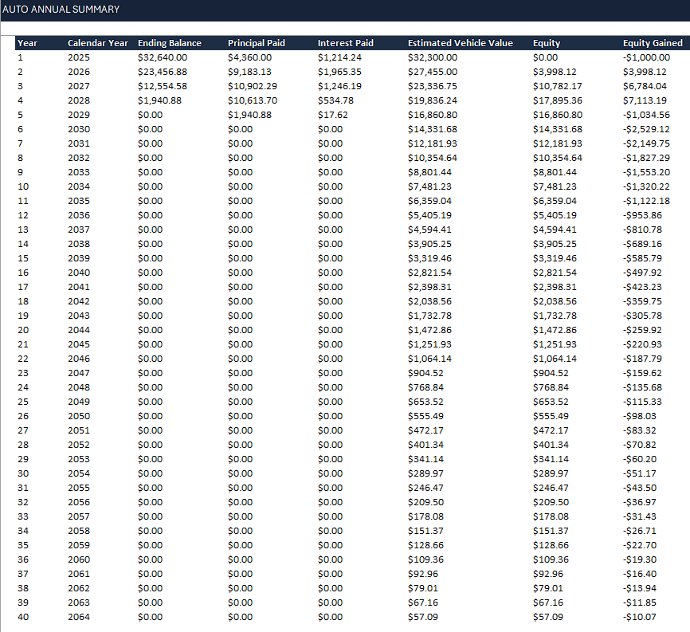The height and width of the screenshot is (632, 690).
Task: Select equity gained -$51.17 cell
Action: tap(639, 473)
